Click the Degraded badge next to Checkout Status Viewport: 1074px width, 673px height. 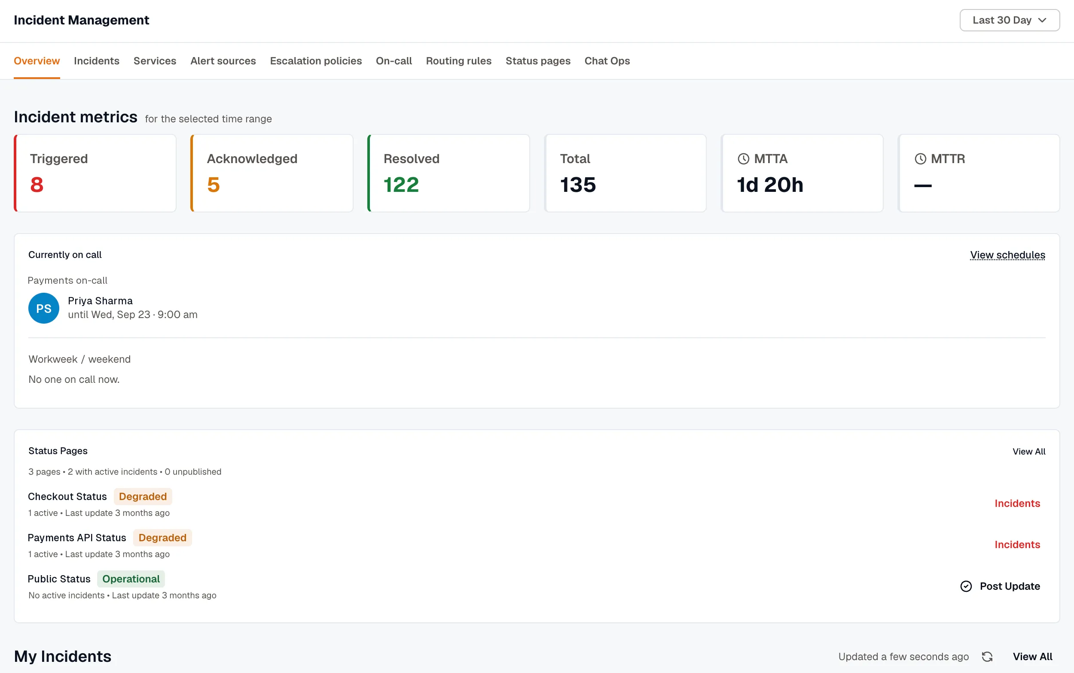point(143,496)
